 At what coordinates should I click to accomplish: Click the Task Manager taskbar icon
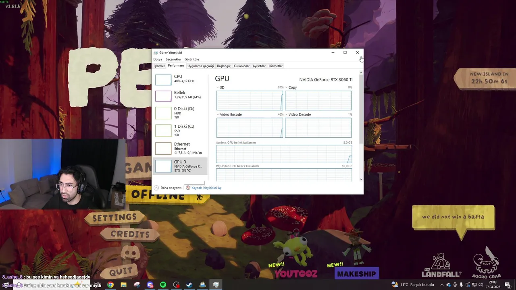[x=216, y=285]
